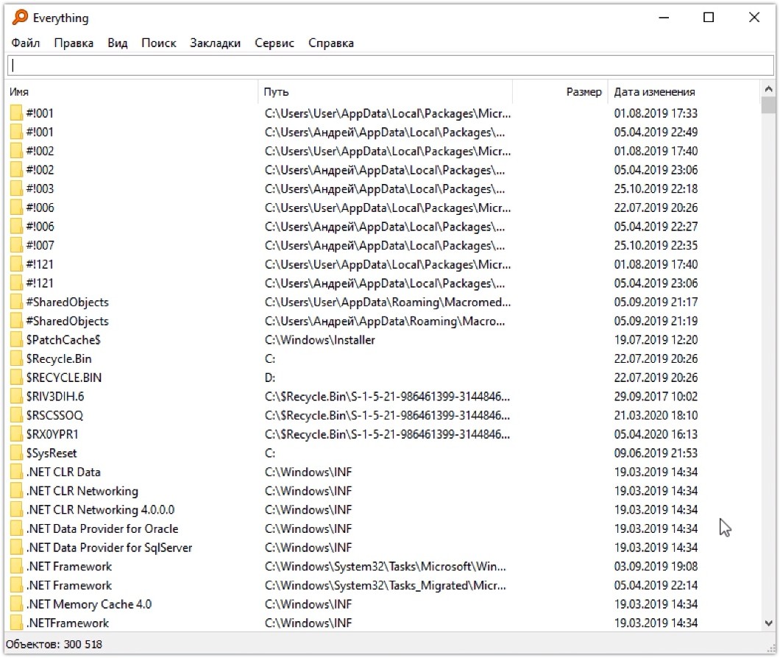Open the Справка menu
This screenshot has width=780, height=658.
click(x=331, y=43)
